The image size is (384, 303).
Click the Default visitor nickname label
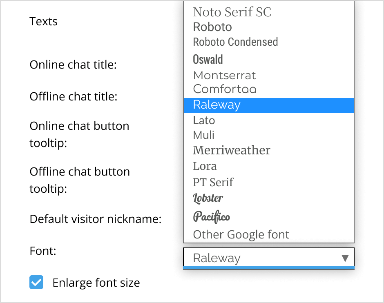(95, 219)
